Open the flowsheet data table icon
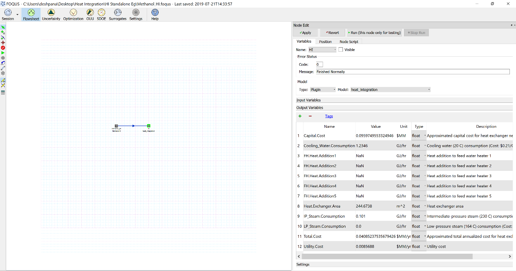Screen dimensions: 516x271 click(3, 93)
